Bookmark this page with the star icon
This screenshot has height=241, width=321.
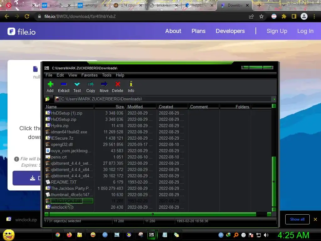[261, 16]
